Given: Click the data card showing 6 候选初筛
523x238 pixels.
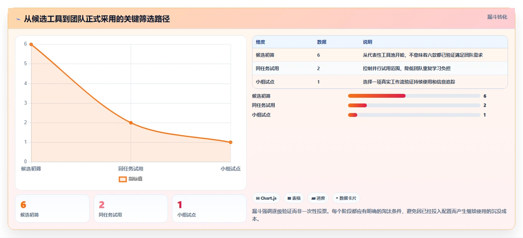Looking at the screenshot, I should click(x=52, y=208).
